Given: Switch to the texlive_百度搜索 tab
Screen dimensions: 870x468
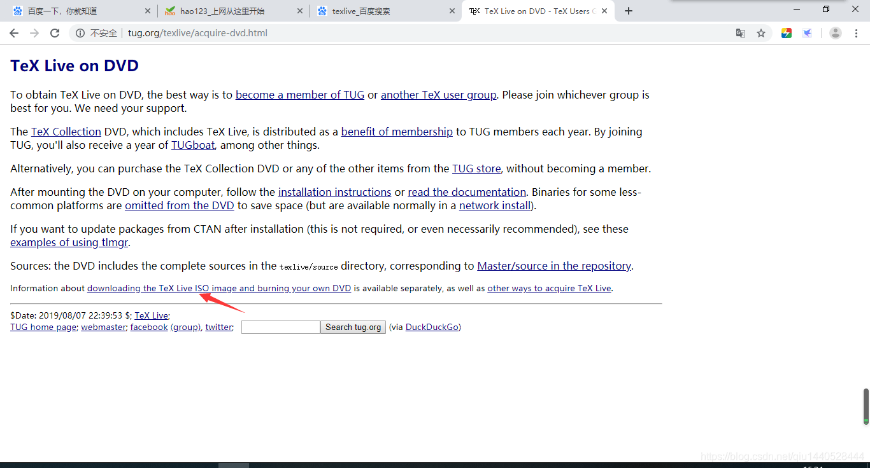Looking at the screenshot, I should (385, 11).
